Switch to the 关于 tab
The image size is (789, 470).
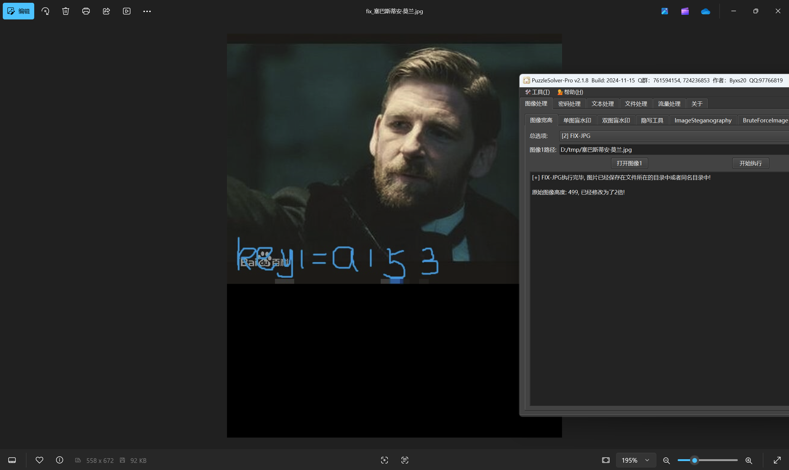pyautogui.click(x=697, y=104)
